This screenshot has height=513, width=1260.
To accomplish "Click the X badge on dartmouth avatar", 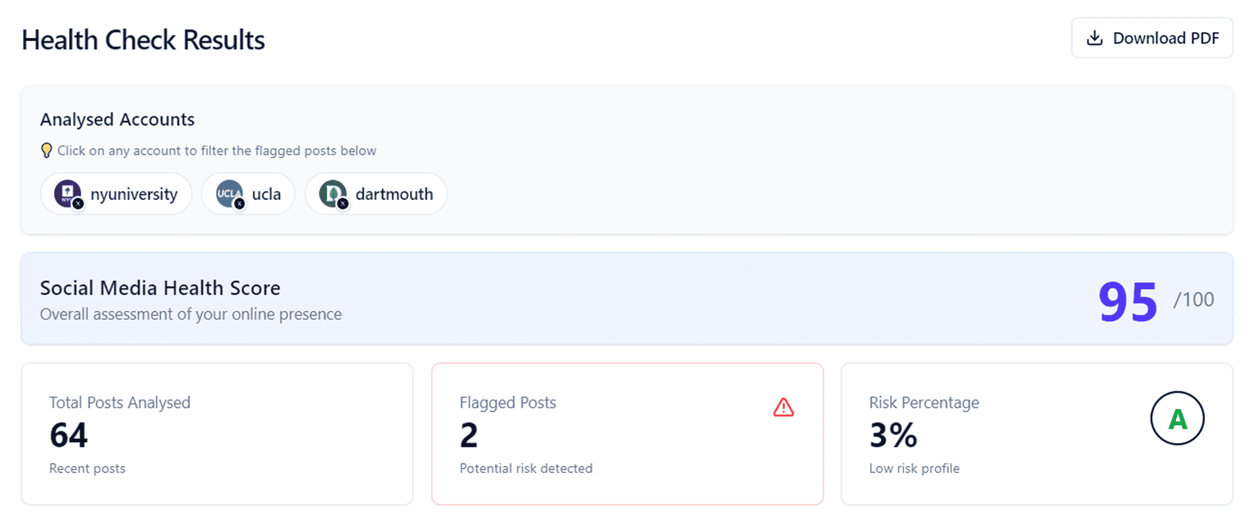I will (343, 203).
